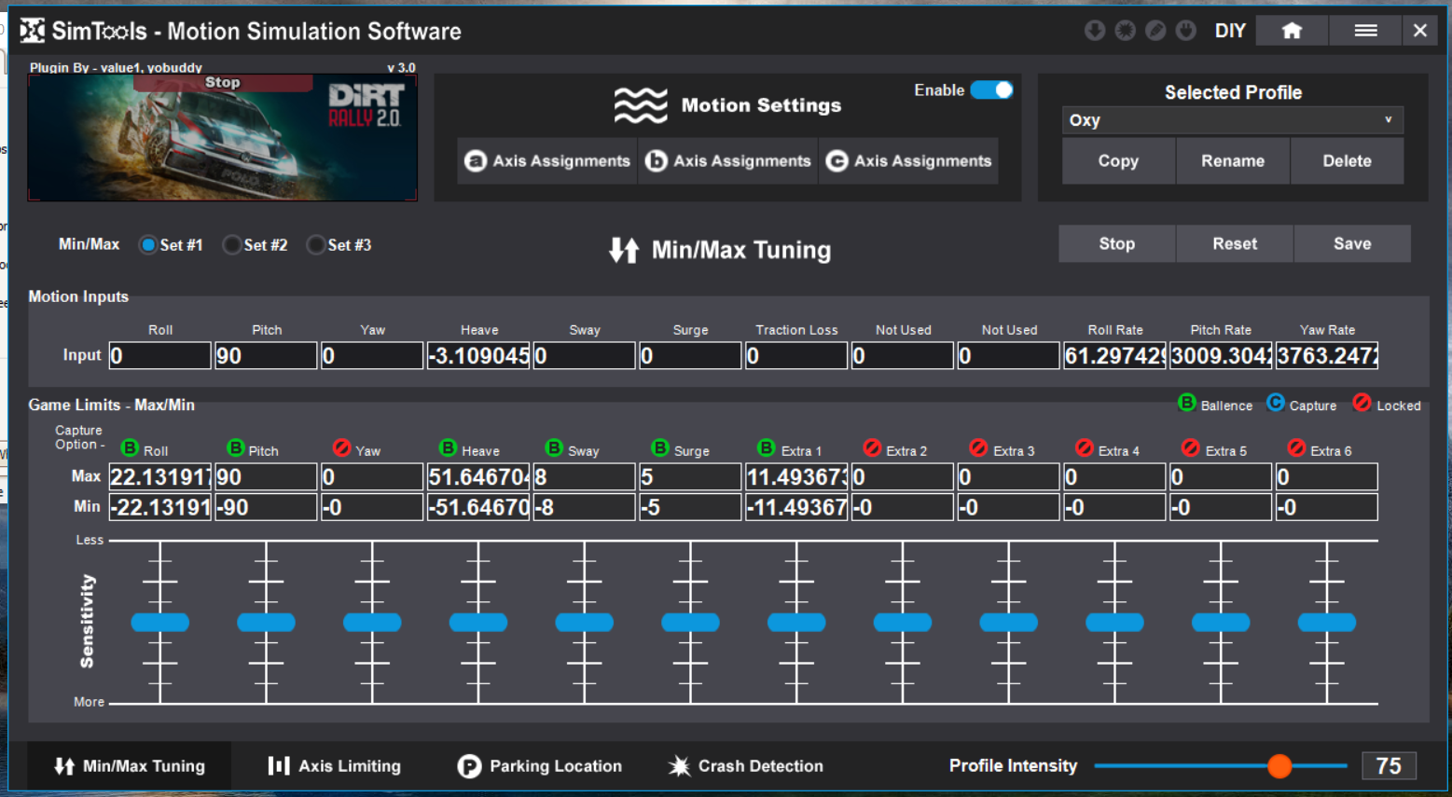Image resolution: width=1452 pixels, height=797 pixels.
Task: Click the Pitch Max input field
Action: tap(266, 477)
